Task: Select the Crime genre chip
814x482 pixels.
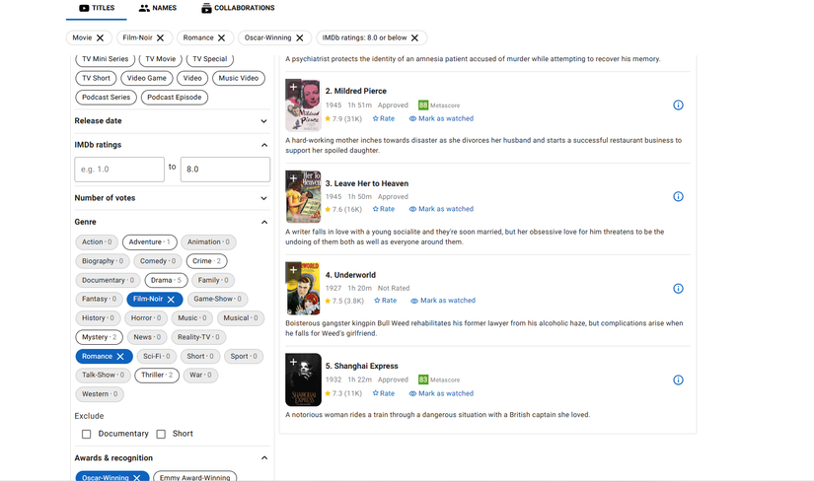Action: pyautogui.click(x=206, y=261)
